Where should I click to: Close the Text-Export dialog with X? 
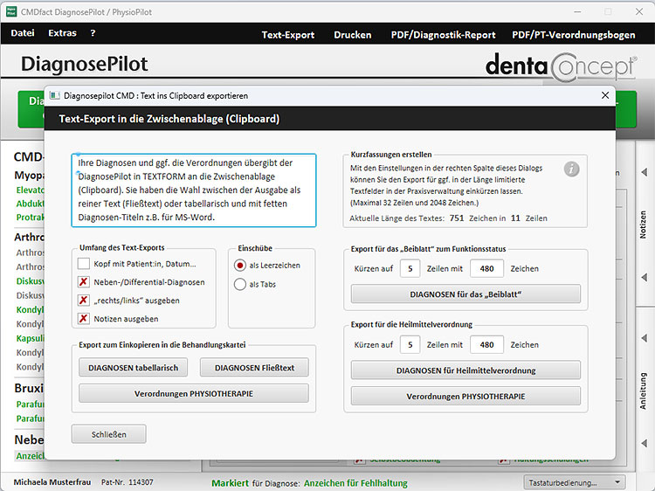605,95
